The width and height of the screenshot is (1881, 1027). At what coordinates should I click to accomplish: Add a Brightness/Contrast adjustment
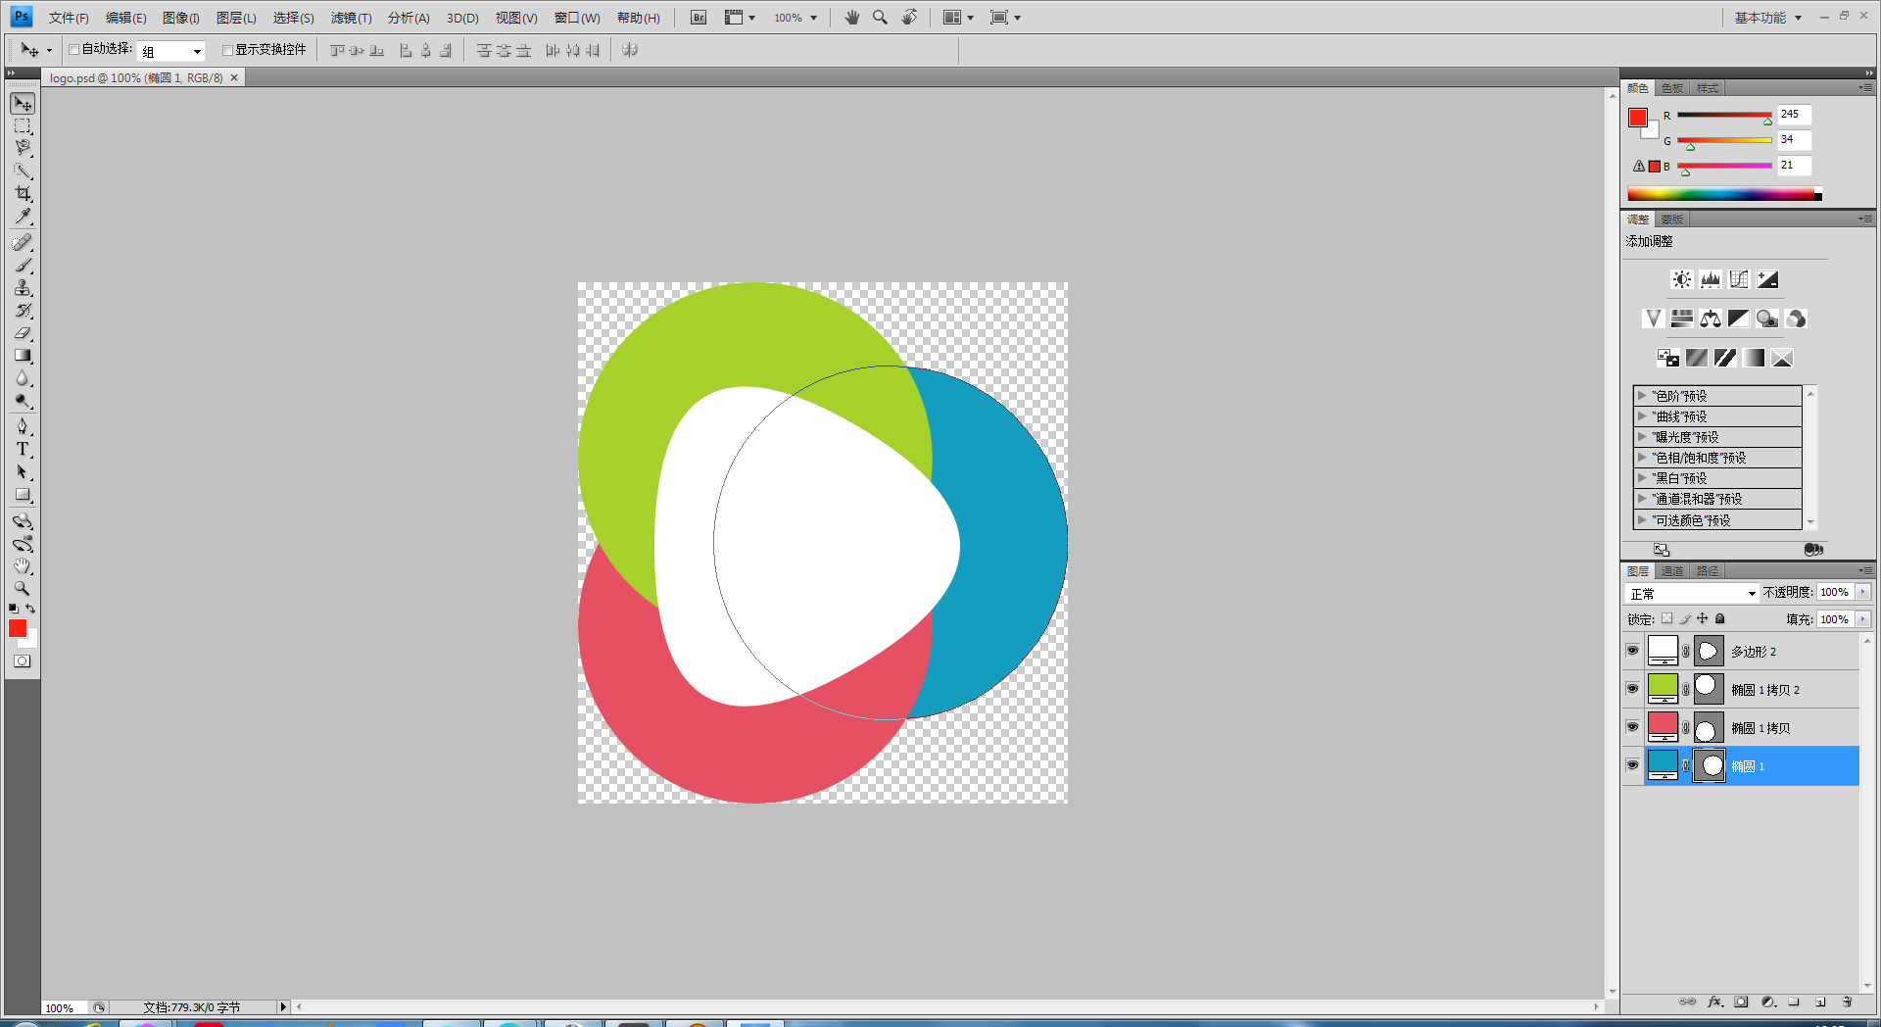pyautogui.click(x=1681, y=279)
